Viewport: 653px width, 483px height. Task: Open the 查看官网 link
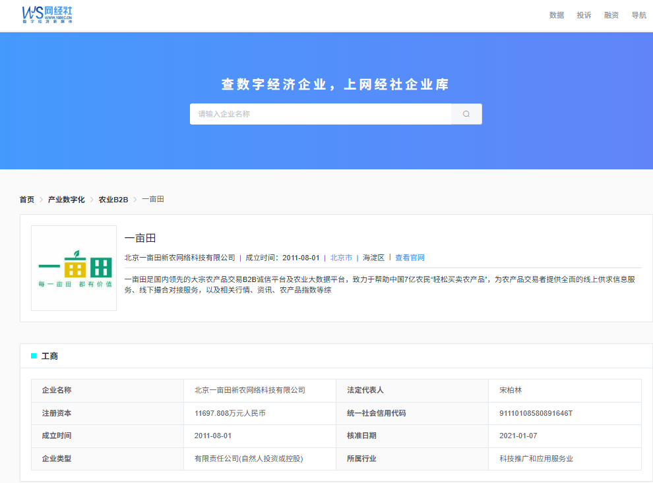(x=410, y=258)
